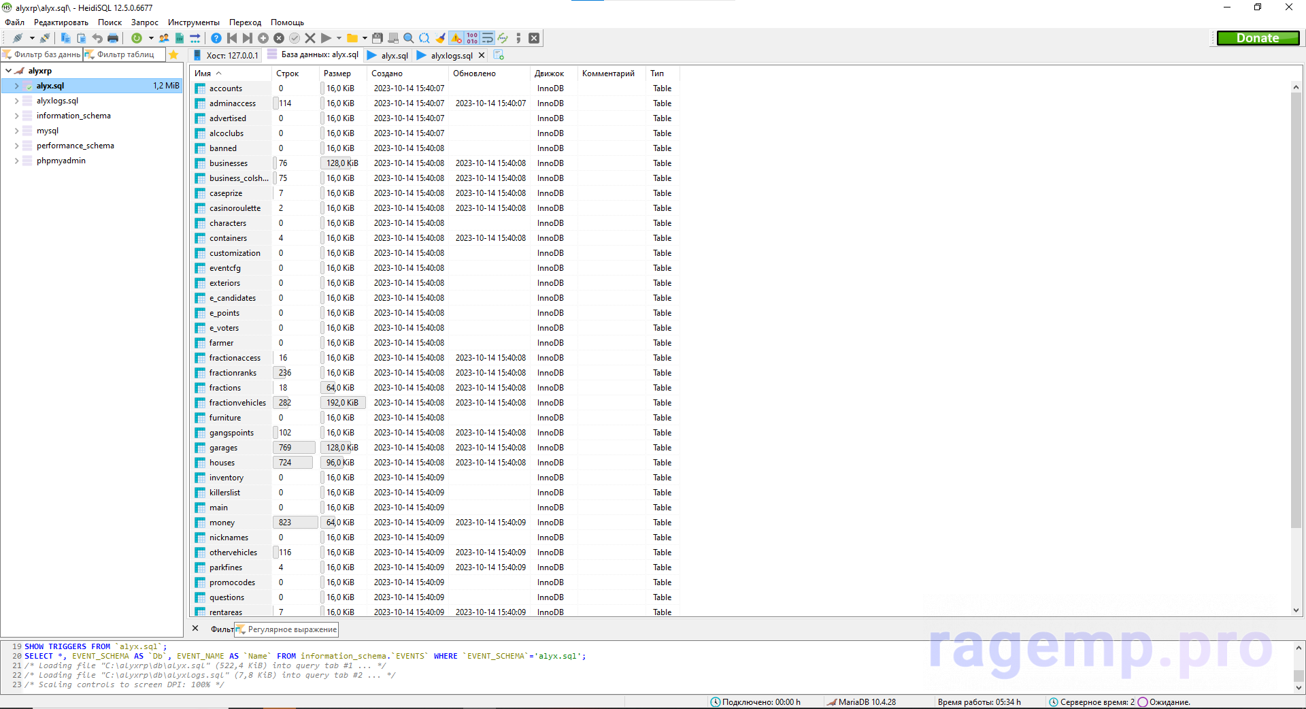
Task: Click the Print toolbar icon
Action: [113, 38]
